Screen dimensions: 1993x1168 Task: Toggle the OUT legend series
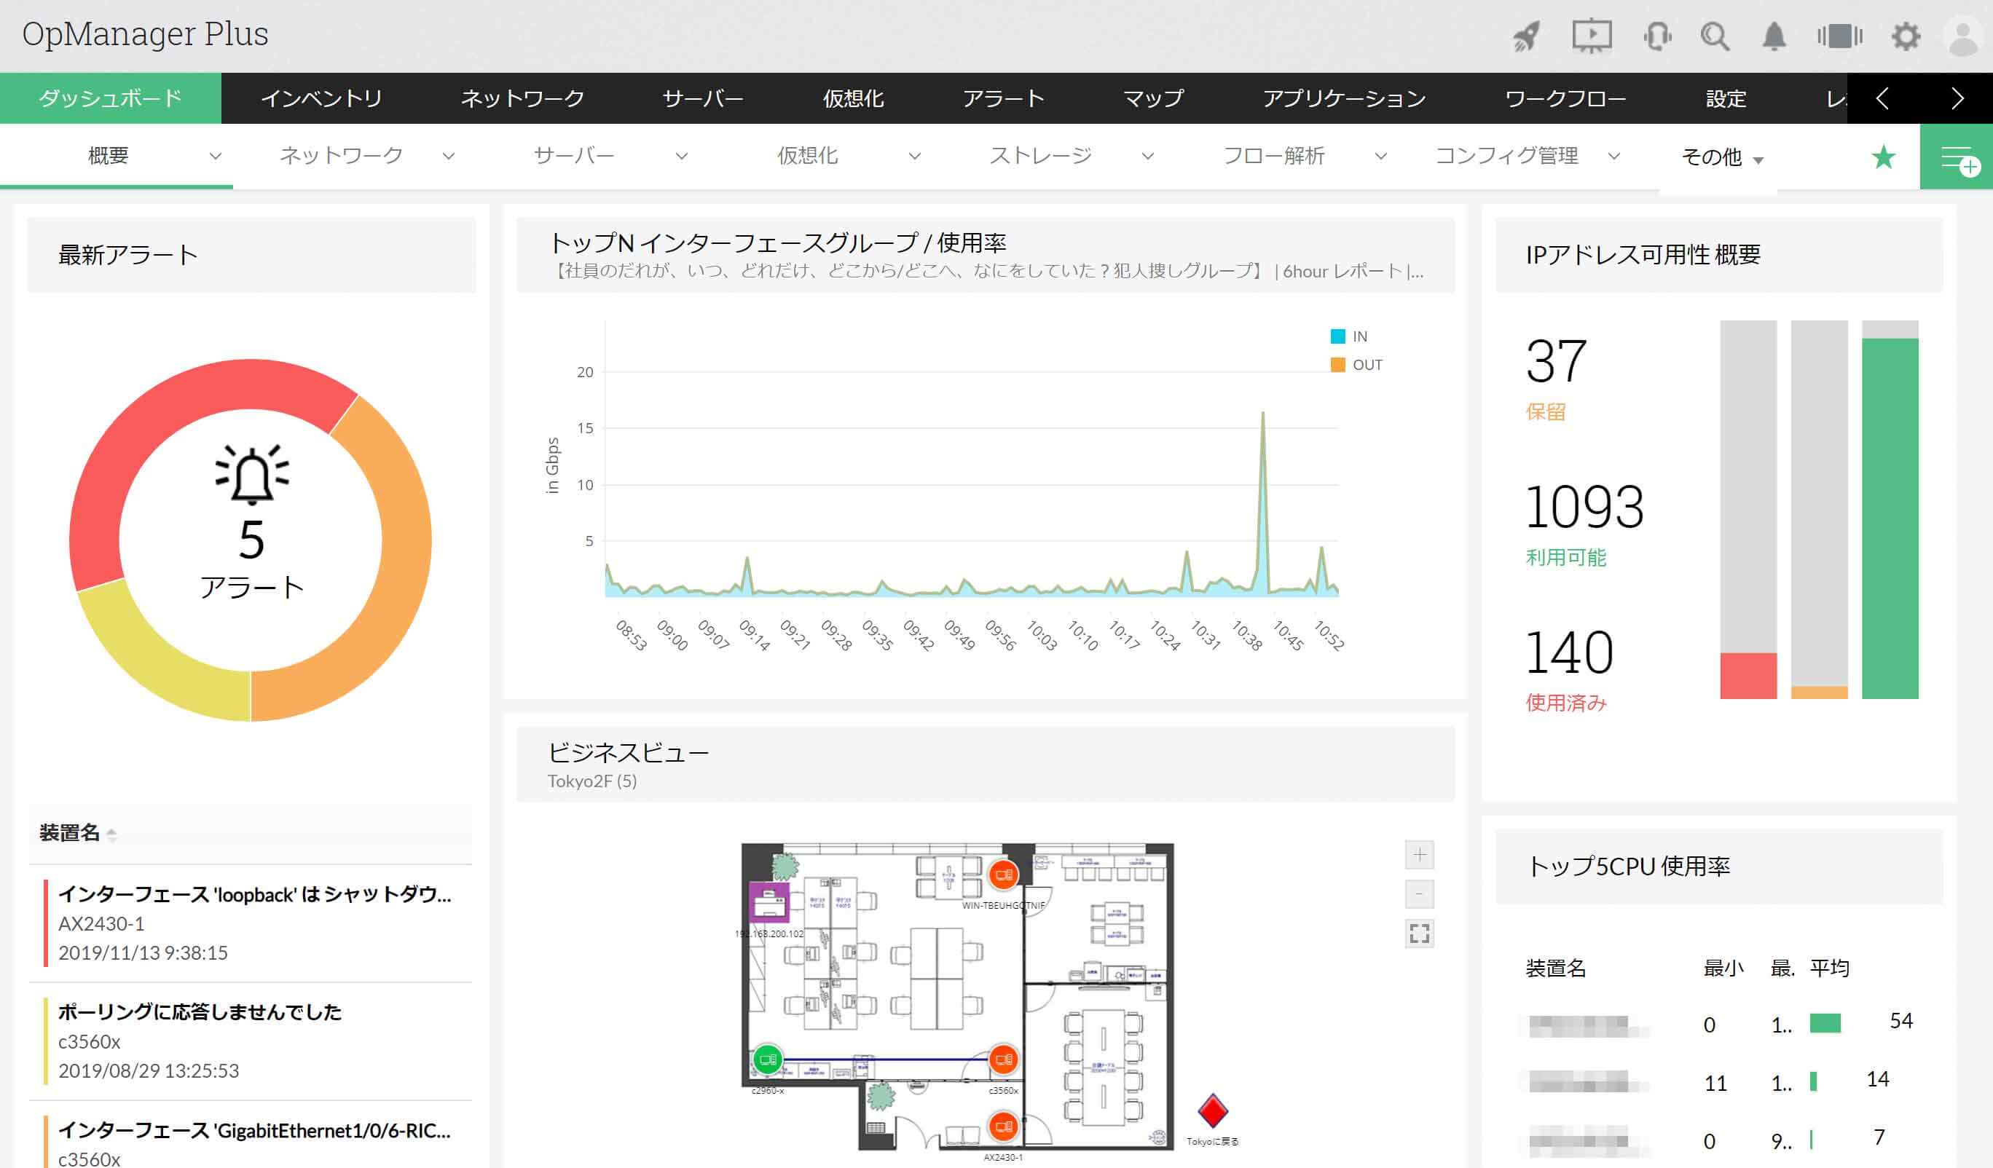coord(1356,365)
